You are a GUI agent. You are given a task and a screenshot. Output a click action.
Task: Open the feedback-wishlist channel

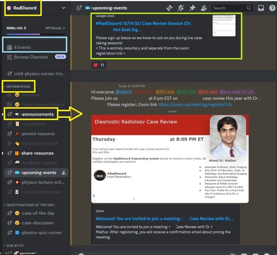pyautogui.click(x=36, y=163)
